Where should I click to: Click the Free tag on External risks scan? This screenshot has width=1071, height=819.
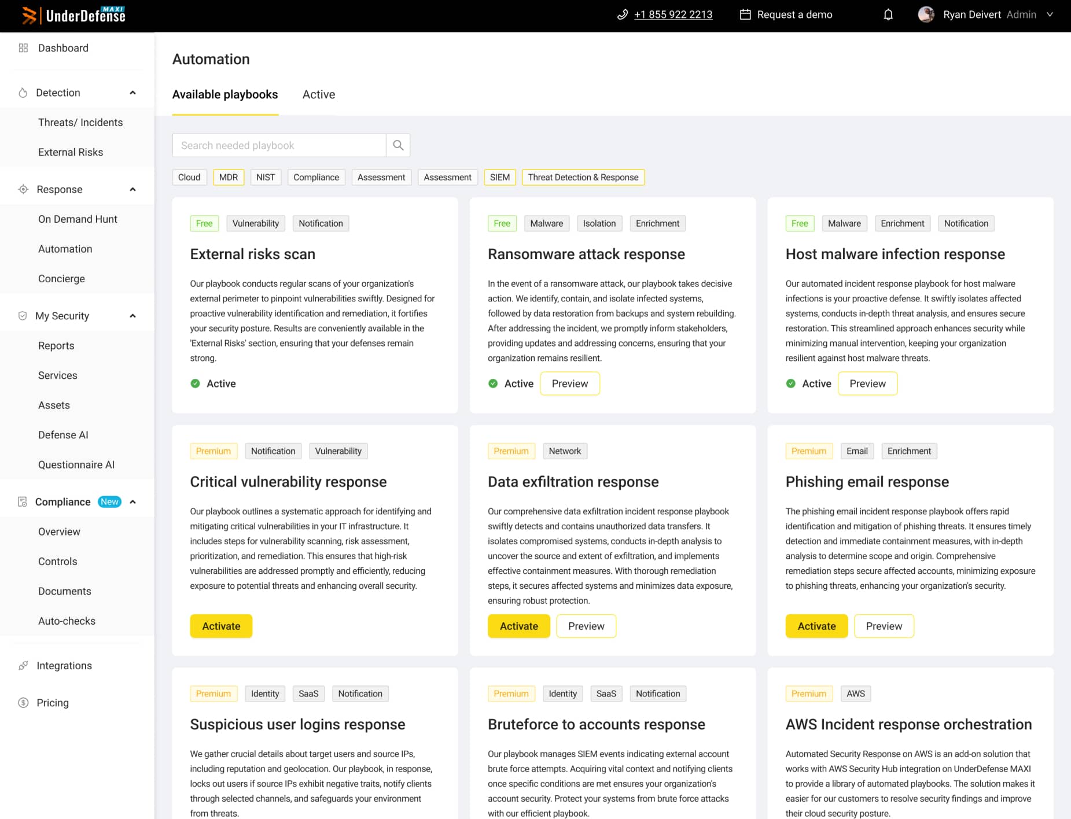(x=204, y=223)
